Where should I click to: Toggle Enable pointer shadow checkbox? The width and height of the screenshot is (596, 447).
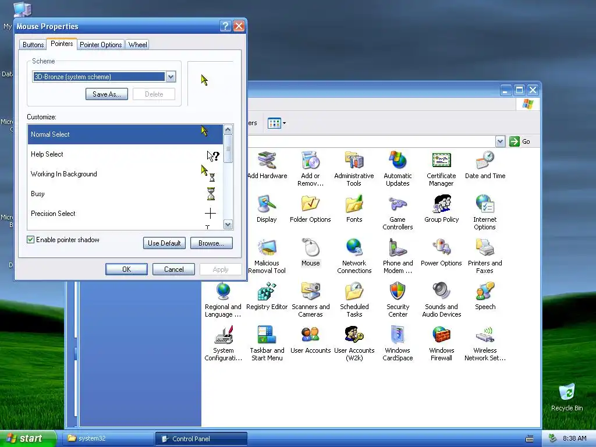coord(30,239)
